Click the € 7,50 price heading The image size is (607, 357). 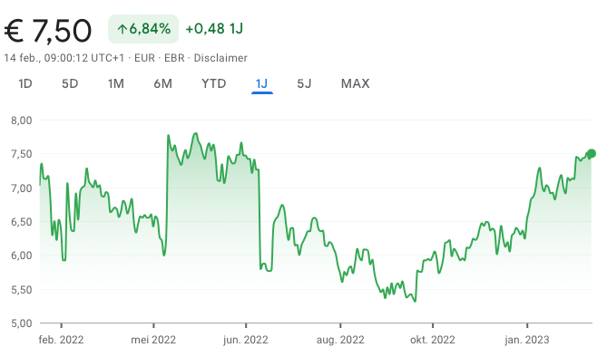(x=48, y=31)
